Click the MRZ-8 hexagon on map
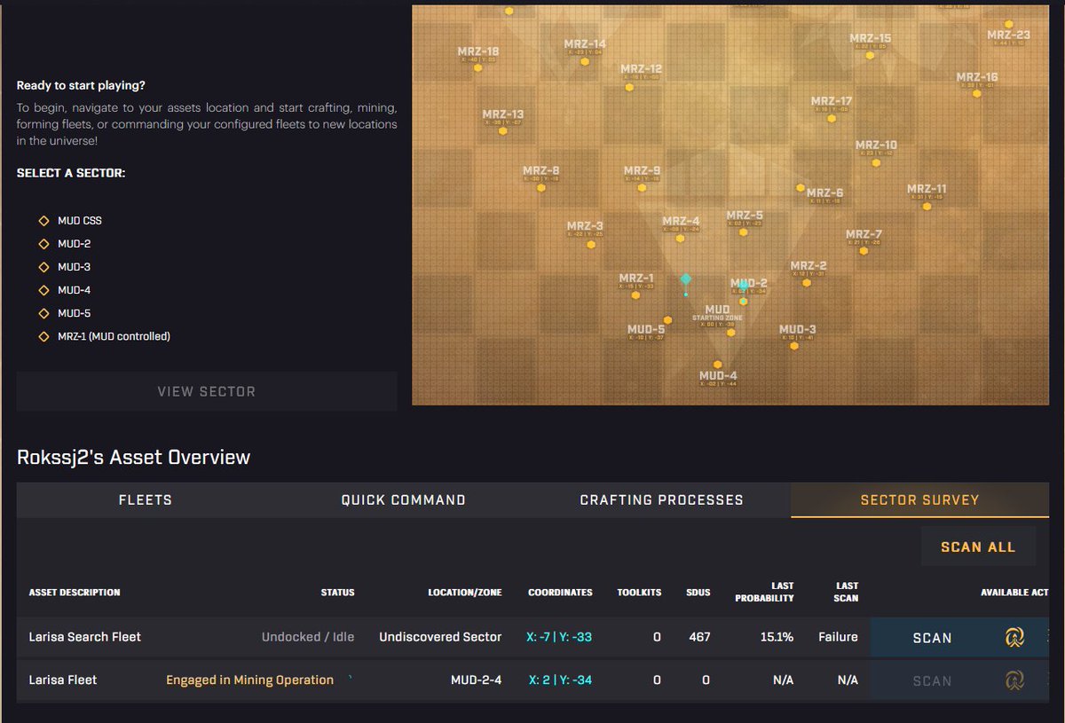This screenshot has height=723, width=1065. pyautogui.click(x=543, y=187)
